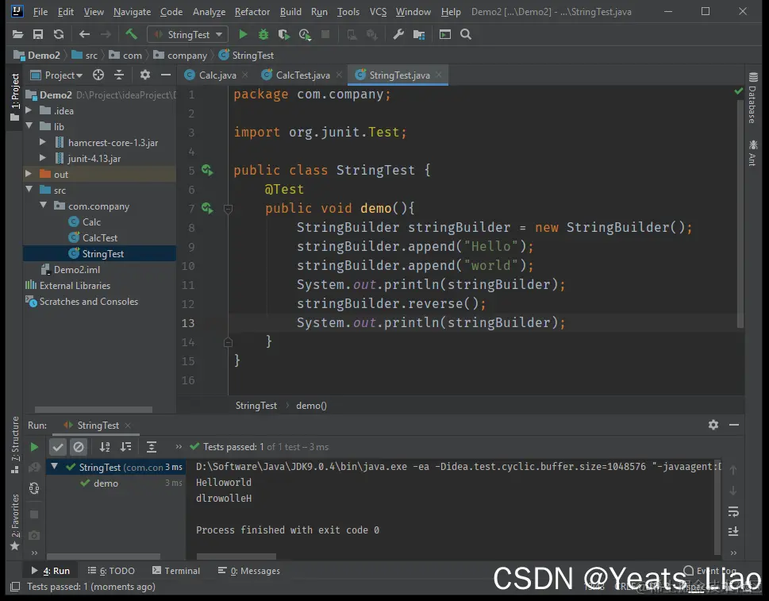The width and height of the screenshot is (769, 601).
Task: Click the console horizontal scrollbar
Action: (236, 557)
